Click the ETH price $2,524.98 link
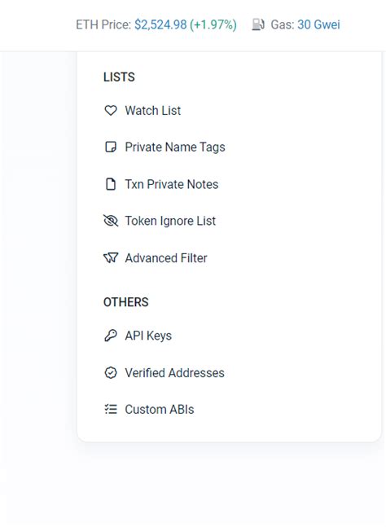 click(x=160, y=24)
